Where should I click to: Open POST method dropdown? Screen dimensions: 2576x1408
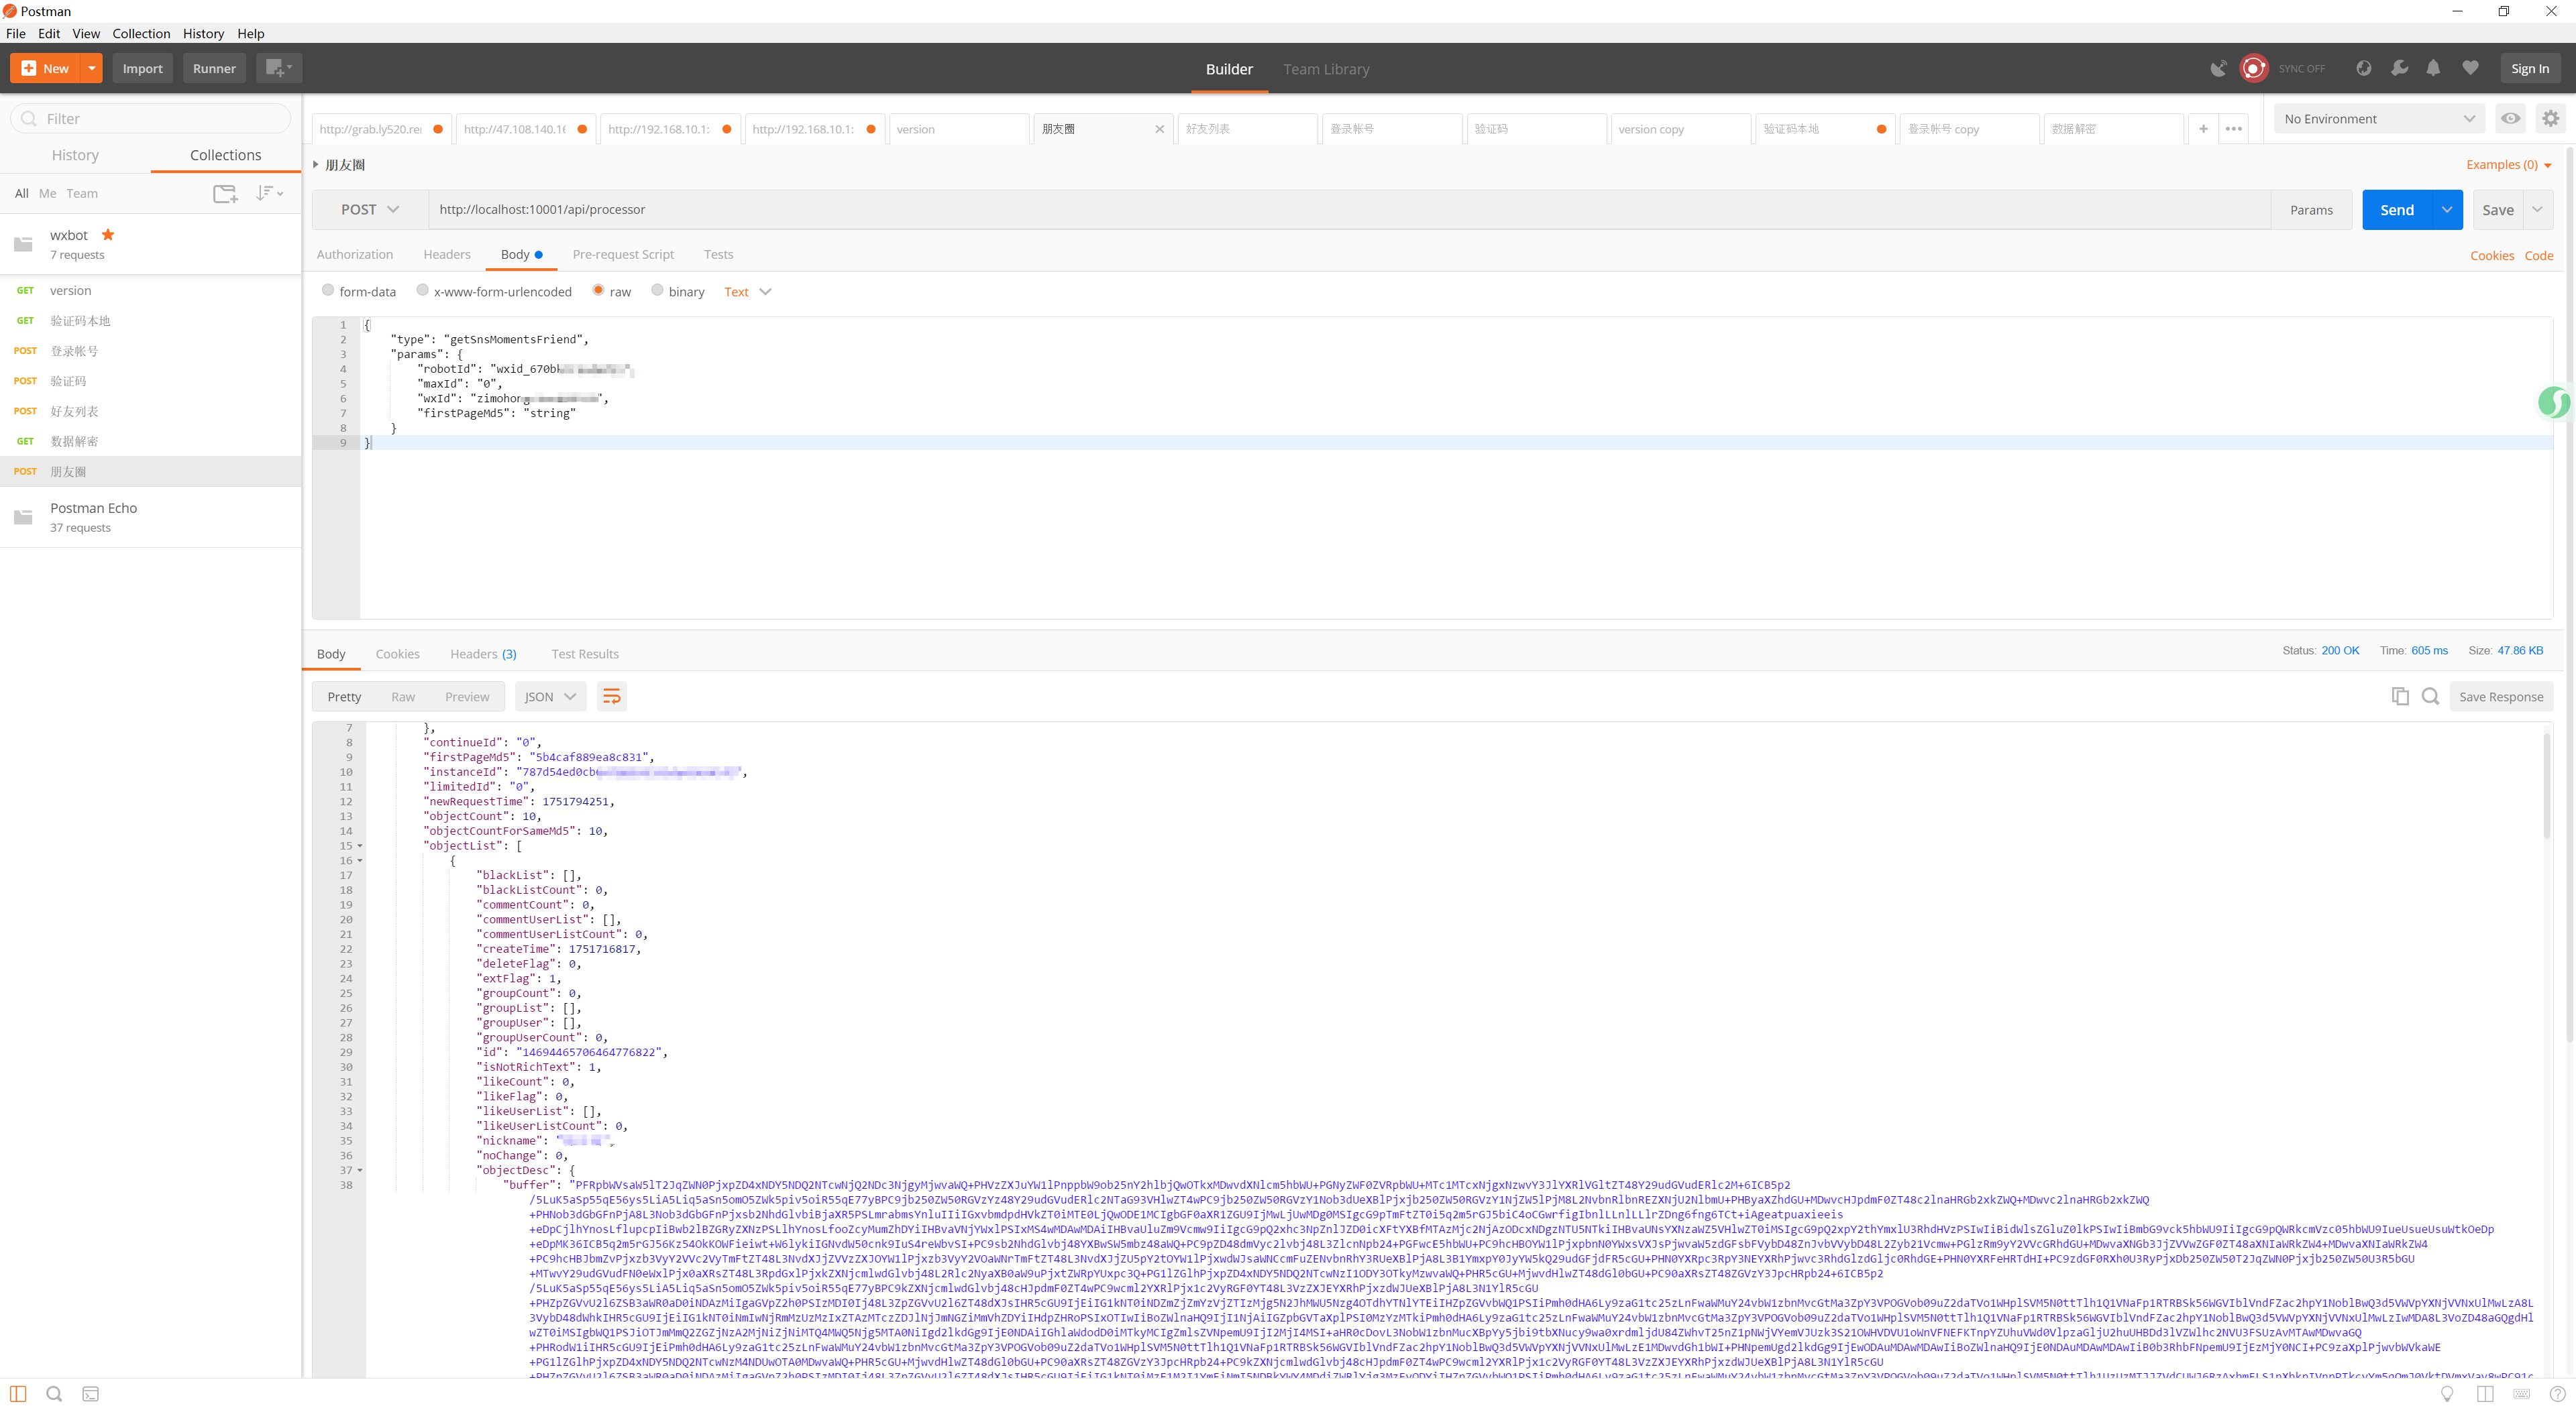point(370,210)
